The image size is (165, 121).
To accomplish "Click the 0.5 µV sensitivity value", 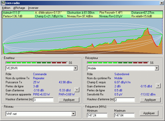I will coord(118,94).
